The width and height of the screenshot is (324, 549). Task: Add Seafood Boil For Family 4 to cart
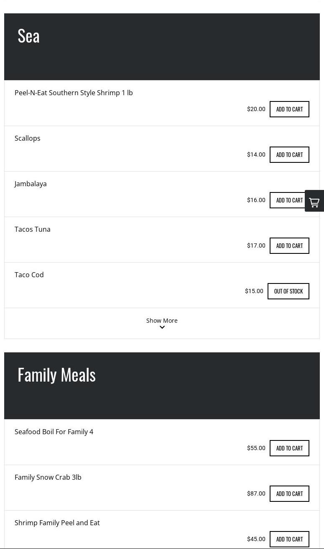pos(289,448)
